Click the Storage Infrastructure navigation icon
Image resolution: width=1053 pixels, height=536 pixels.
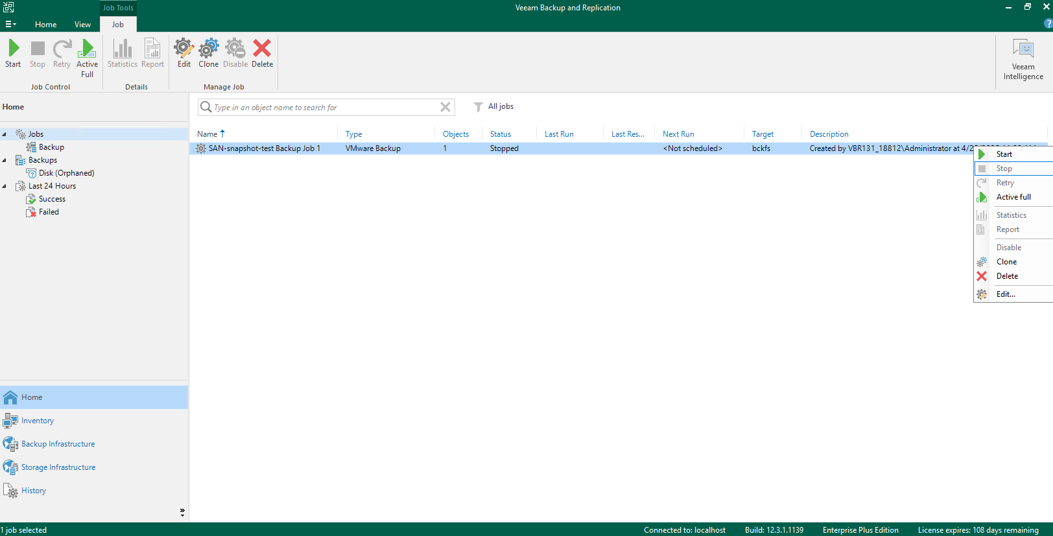(x=10, y=467)
